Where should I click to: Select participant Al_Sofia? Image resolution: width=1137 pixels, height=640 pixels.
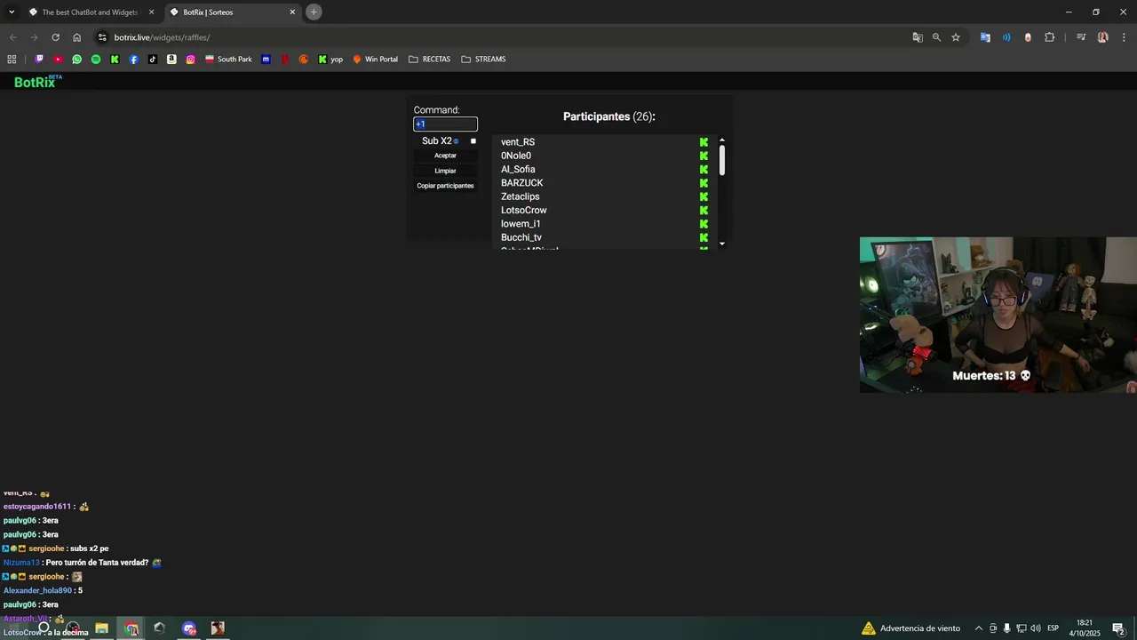click(x=518, y=169)
